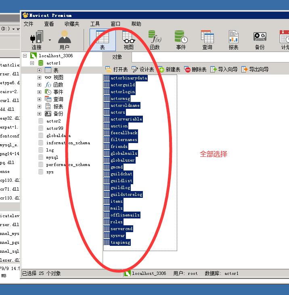Switch to the 对象 (Objects) tab
289x295 pixels.
click(x=117, y=57)
